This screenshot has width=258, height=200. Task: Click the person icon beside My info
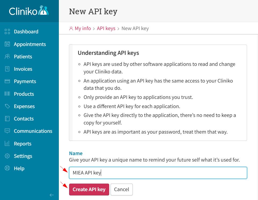pos(71,28)
